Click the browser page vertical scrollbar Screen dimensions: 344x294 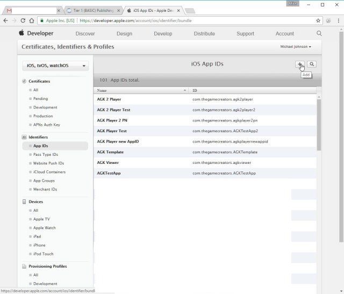pyautogui.click(x=341, y=137)
